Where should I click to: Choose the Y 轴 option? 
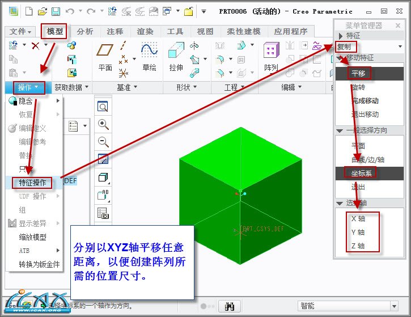pos(358,233)
